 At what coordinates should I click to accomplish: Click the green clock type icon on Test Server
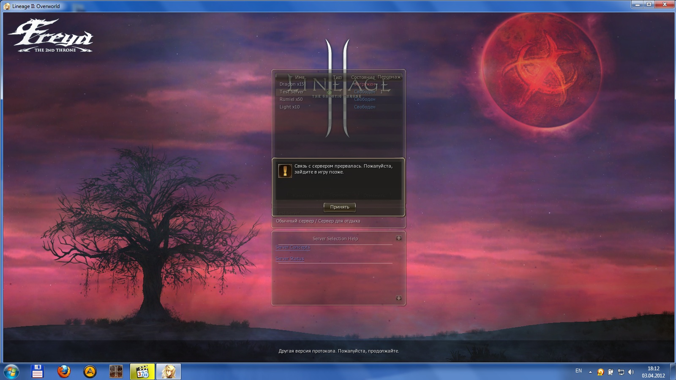329,92
